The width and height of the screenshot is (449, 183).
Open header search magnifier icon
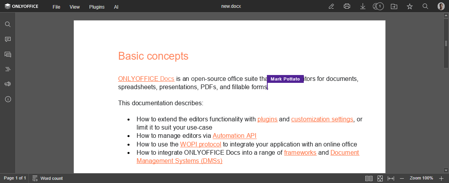point(425,6)
